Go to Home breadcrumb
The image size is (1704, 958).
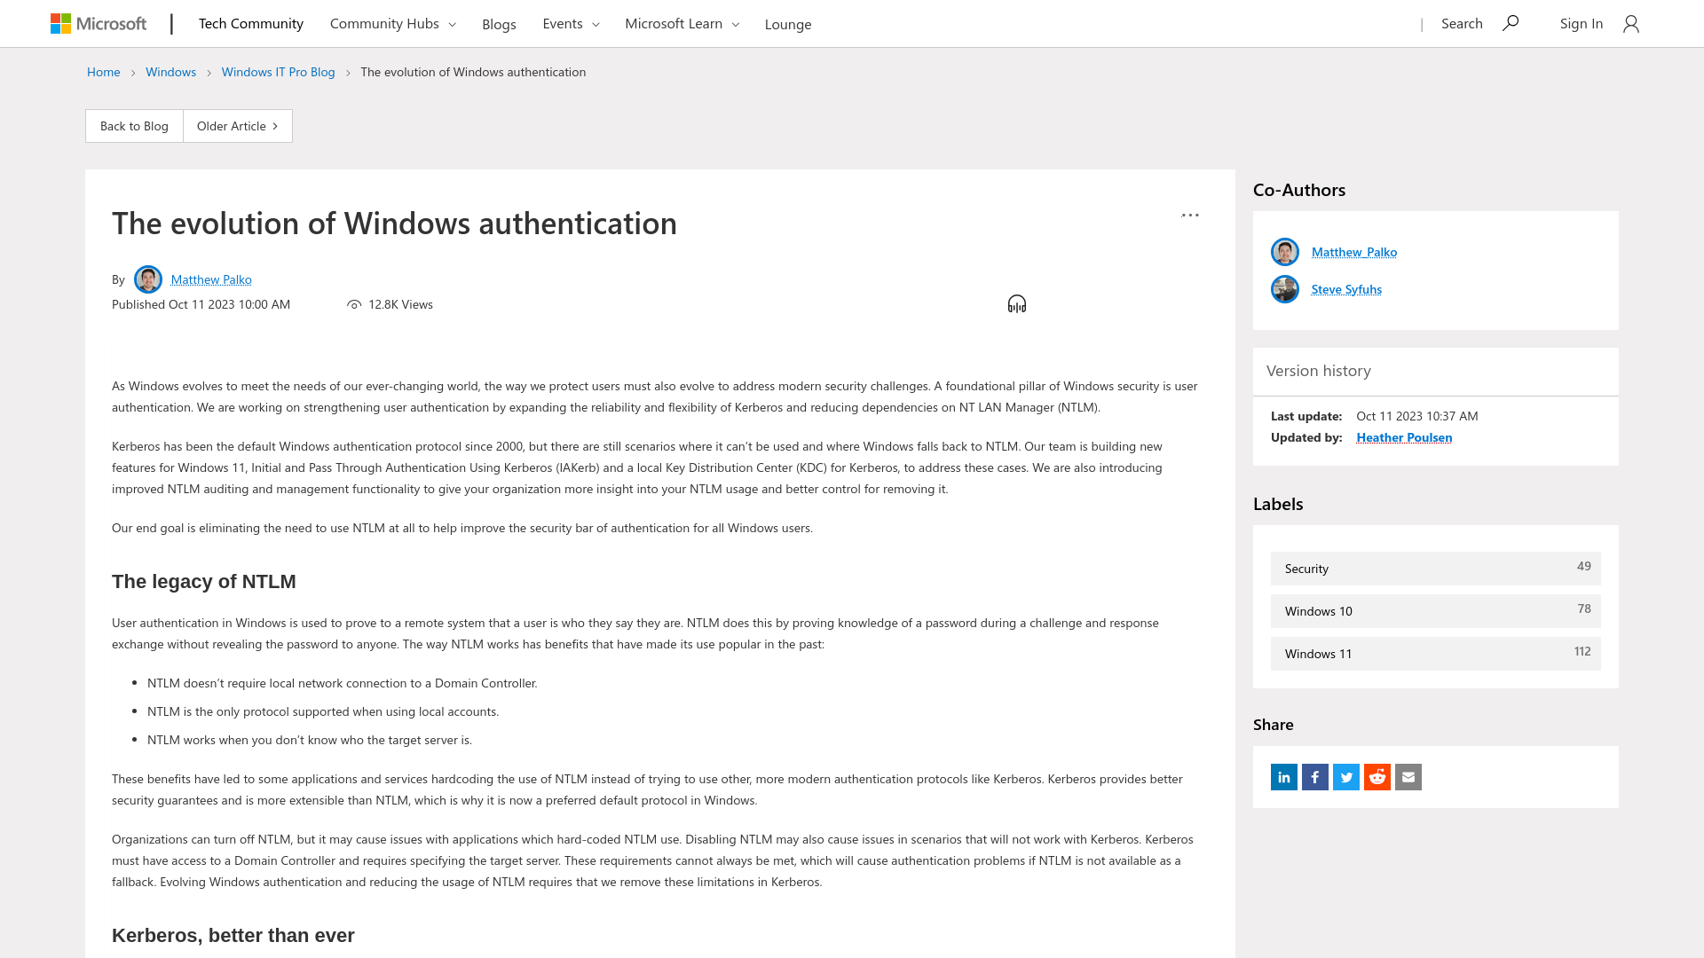click(104, 72)
